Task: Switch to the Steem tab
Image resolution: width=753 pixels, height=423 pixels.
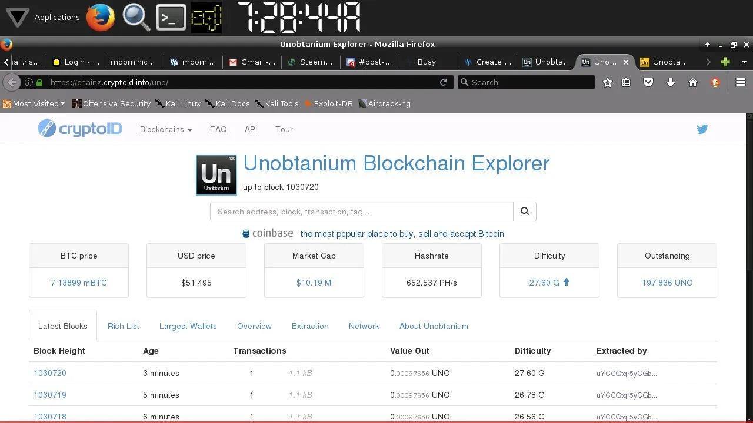Action: click(x=311, y=62)
